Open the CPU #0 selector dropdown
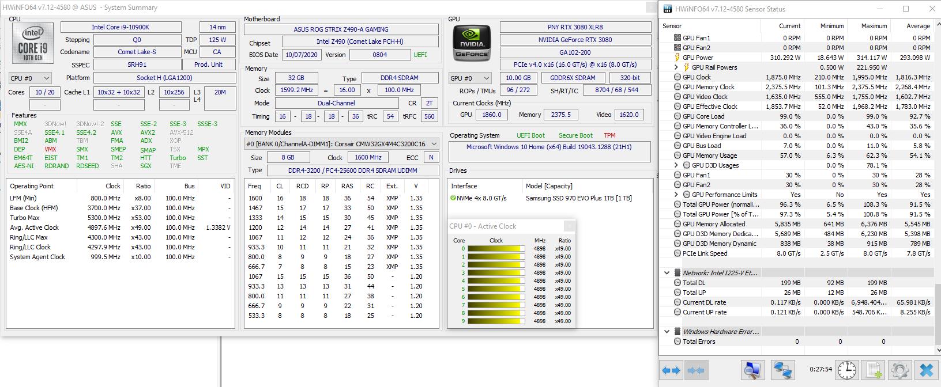 click(30, 78)
